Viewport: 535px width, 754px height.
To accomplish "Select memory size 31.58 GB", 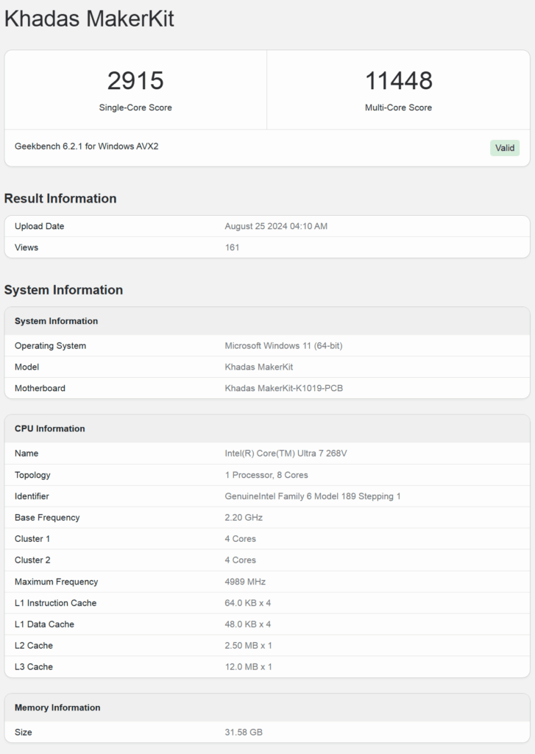I will click(244, 733).
